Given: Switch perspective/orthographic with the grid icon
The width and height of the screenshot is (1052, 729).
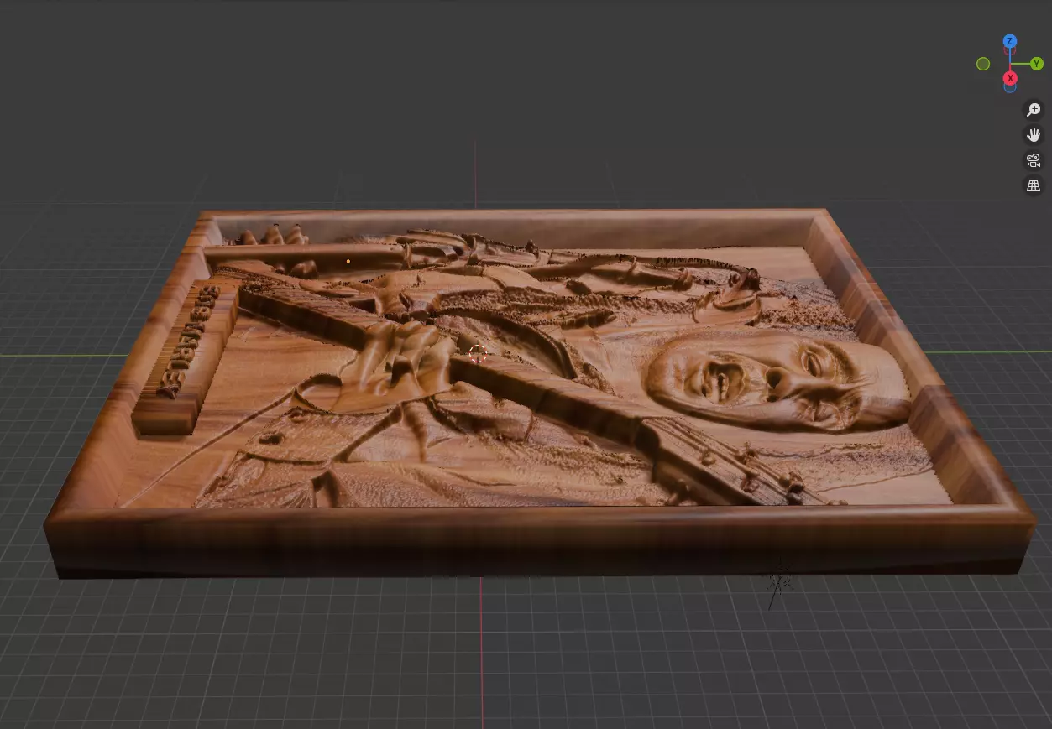Looking at the screenshot, I should click(1034, 185).
